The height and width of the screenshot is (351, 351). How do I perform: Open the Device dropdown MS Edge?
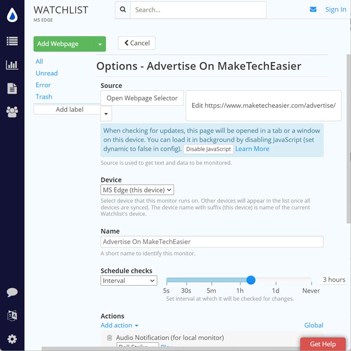pyautogui.click(x=137, y=190)
